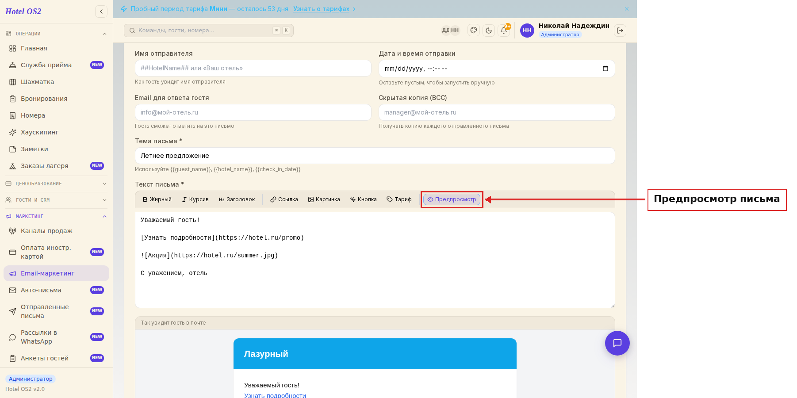797x398 pixels.
Task: Expand the ЦЕНООБРАЗОВАНИЕ section
Action: pyautogui.click(x=56, y=184)
